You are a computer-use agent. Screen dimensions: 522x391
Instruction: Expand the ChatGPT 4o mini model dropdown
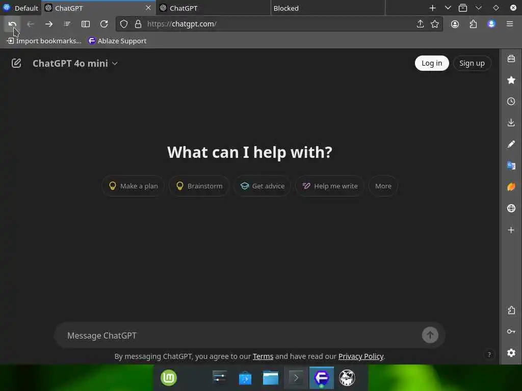click(75, 63)
